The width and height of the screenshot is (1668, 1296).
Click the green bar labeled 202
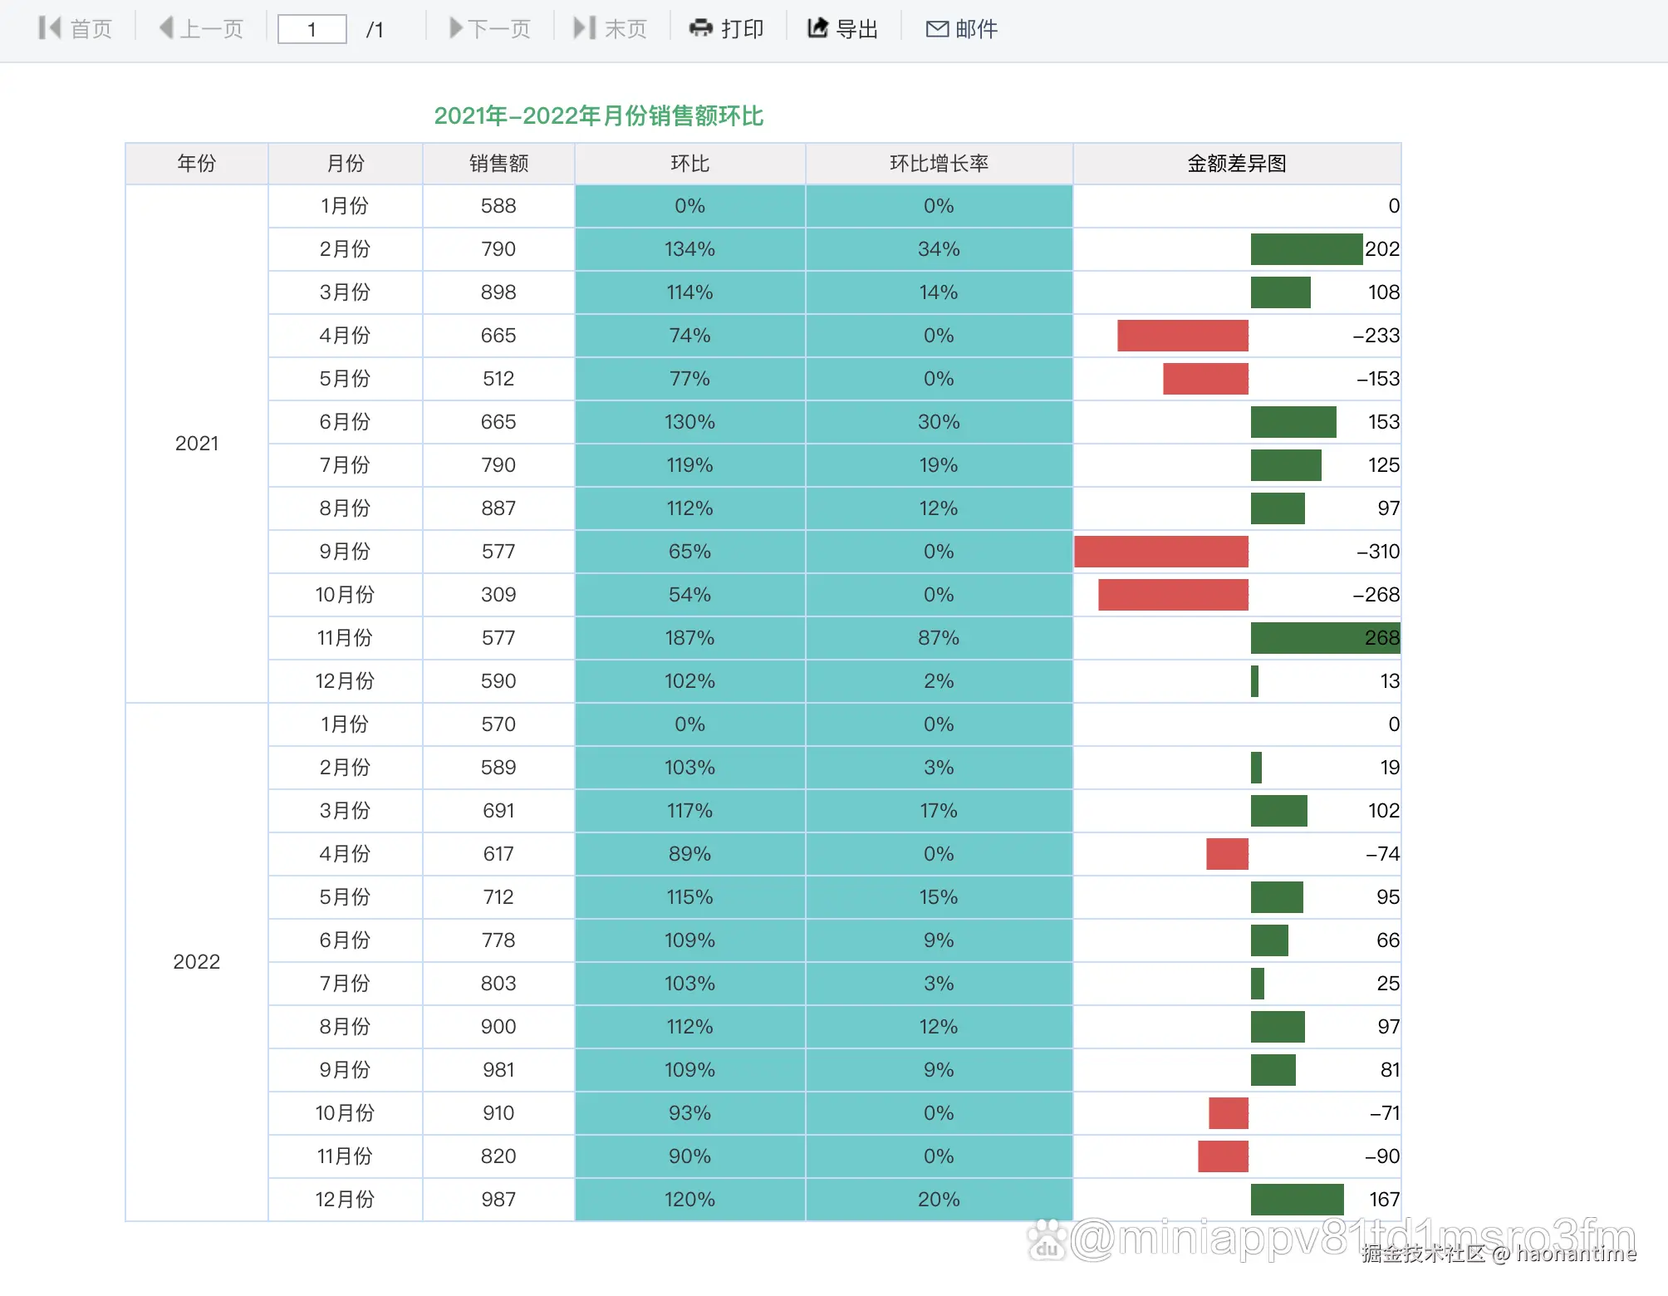click(1306, 249)
